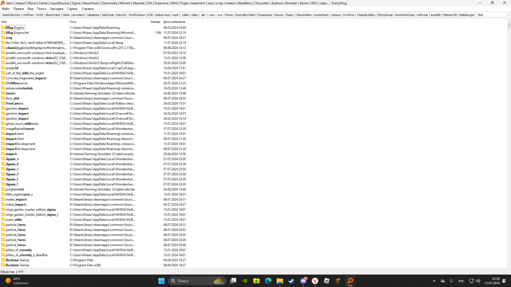Select the floor_shit folder name
This screenshot has width=511, height=287.
[x=12, y=99]
